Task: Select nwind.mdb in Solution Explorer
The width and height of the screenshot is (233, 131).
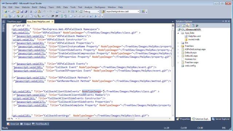Action: [194, 40]
